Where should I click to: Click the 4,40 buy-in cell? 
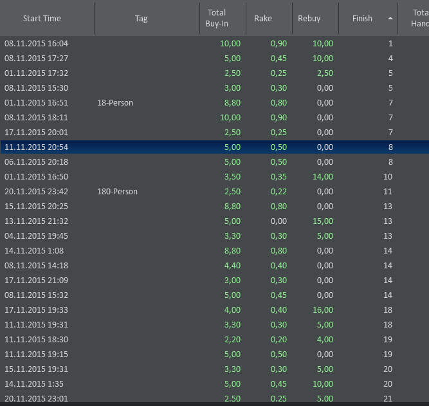click(232, 266)
